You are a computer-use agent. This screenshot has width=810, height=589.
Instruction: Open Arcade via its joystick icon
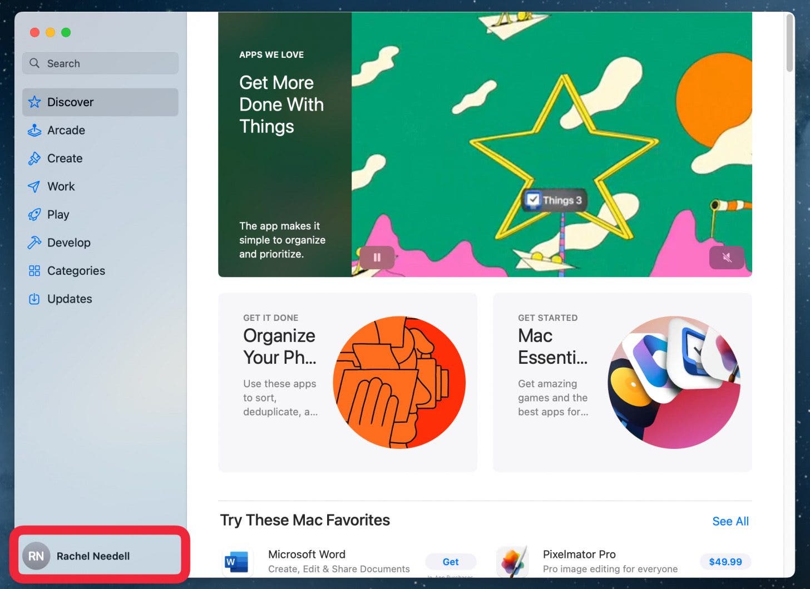pyautogui.click(x=34, y=130)
